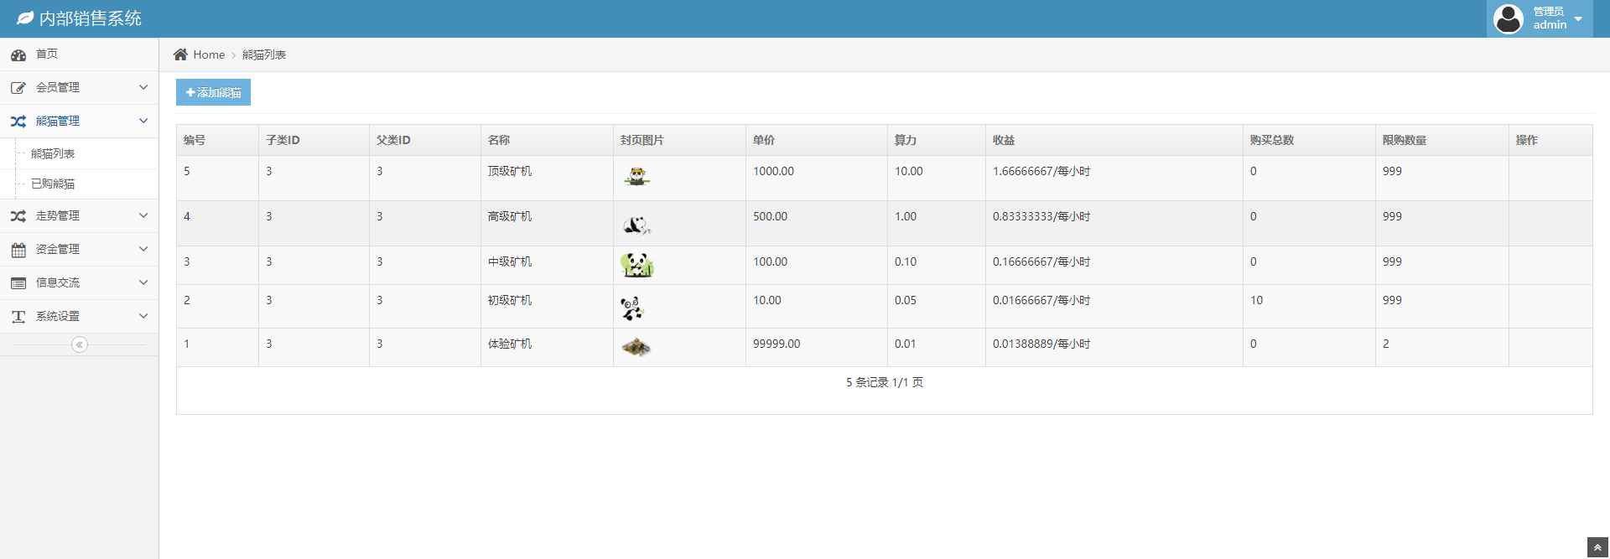
Task: Expand the 系统设置 menu chevron
Action: (x=143, y=316)
